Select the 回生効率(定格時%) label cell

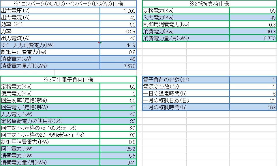[x=50, y=100]
